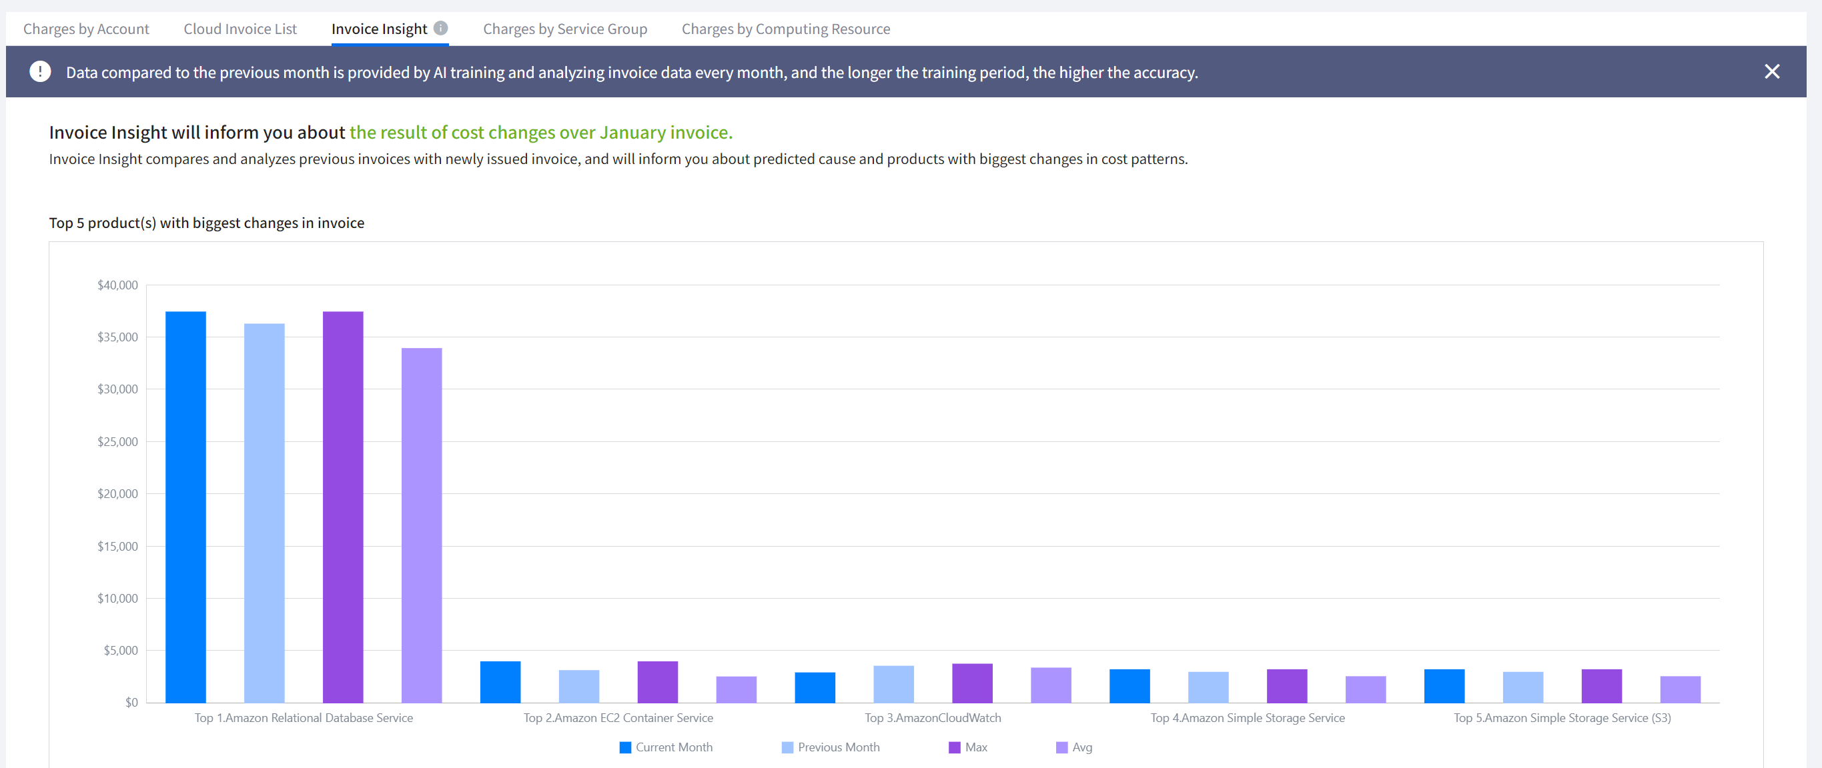Click the green January invoice cost changes text

point(540,132)
